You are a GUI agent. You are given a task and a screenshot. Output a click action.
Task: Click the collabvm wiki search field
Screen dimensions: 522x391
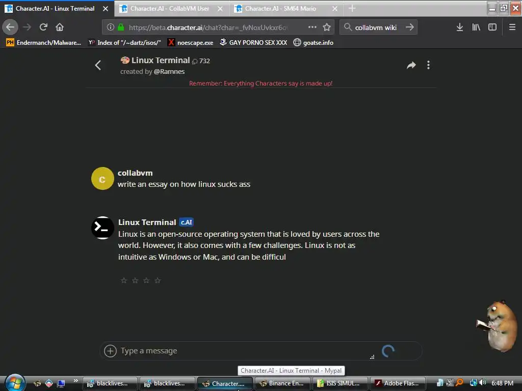(379, 27)
